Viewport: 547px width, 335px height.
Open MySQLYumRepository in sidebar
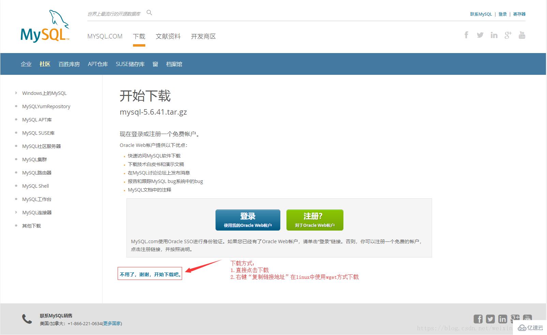(x=46, y=106)
